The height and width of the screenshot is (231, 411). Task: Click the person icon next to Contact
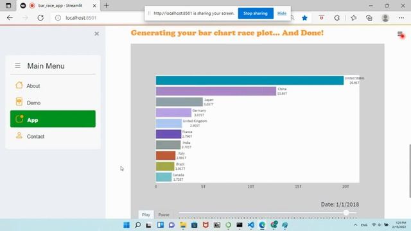[x=19, y=135]
